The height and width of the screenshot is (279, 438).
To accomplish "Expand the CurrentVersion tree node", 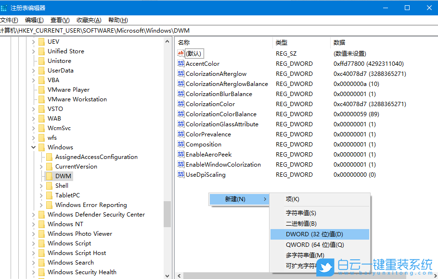I will pyautogui.click(x=41, y=166).
